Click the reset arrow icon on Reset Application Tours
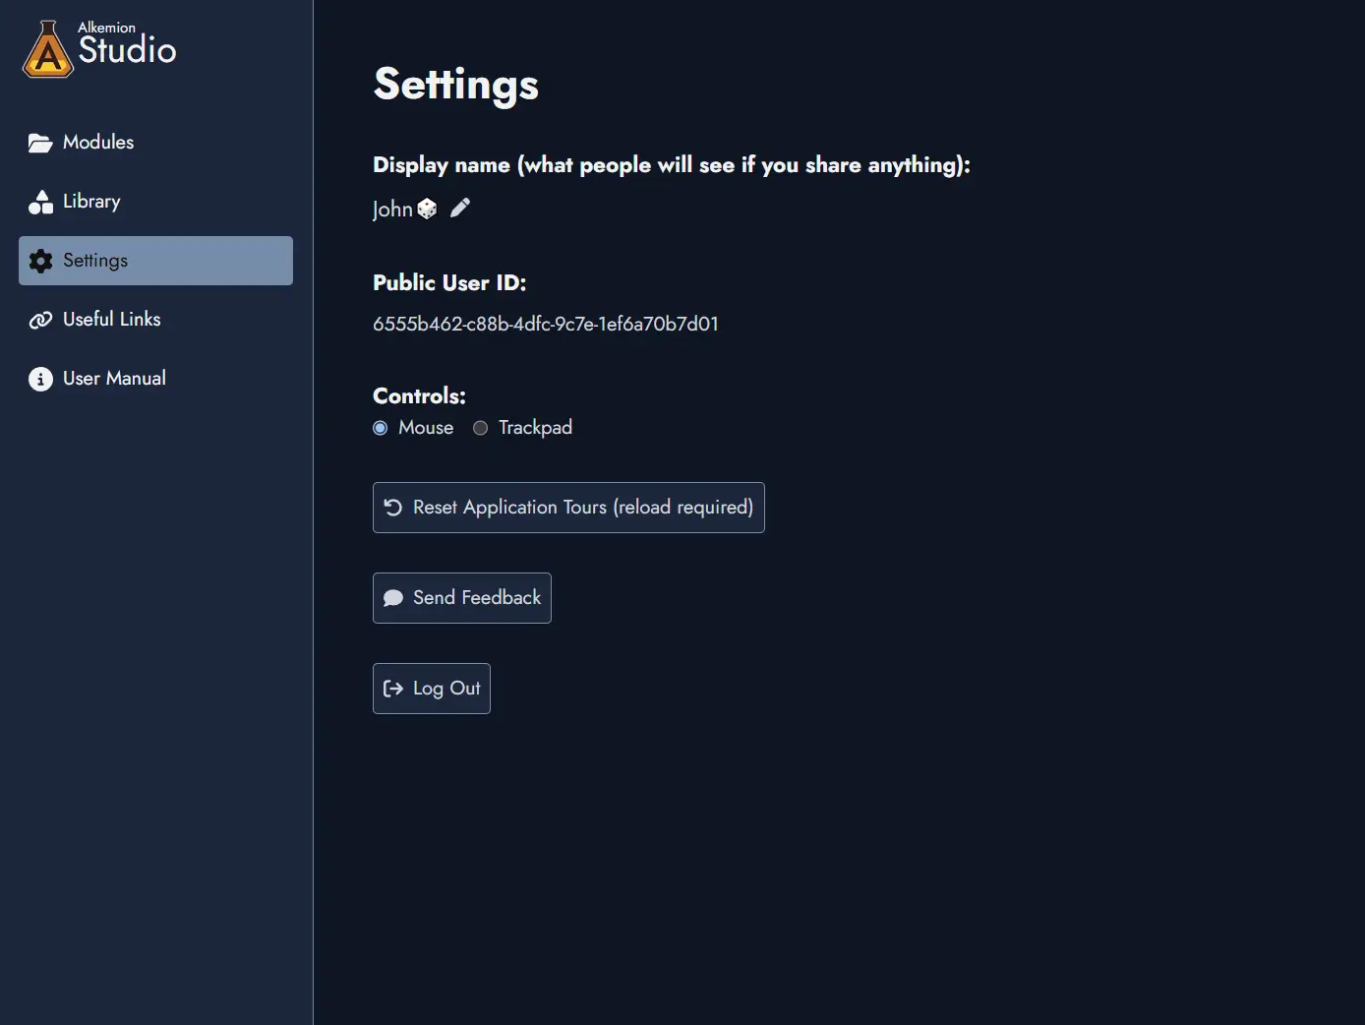1365x1025 pixels. tap(392, 507)
